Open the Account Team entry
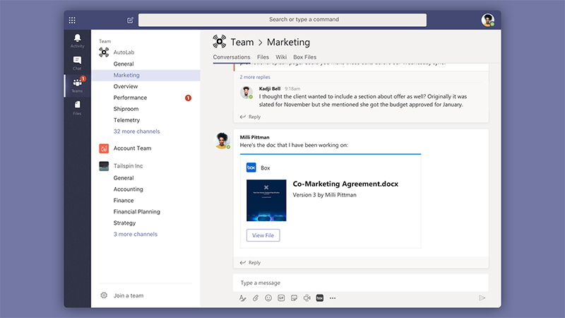The height and width of the screenshot is (318, 565). tap(132, 148)
